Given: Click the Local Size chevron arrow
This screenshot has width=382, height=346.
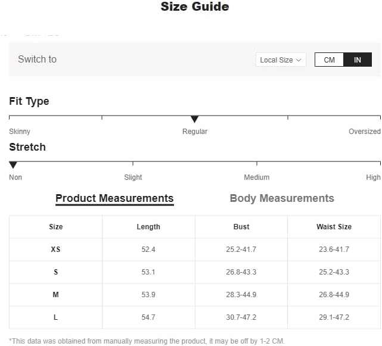Looking at the screenshot, I should tap(299, 60).
